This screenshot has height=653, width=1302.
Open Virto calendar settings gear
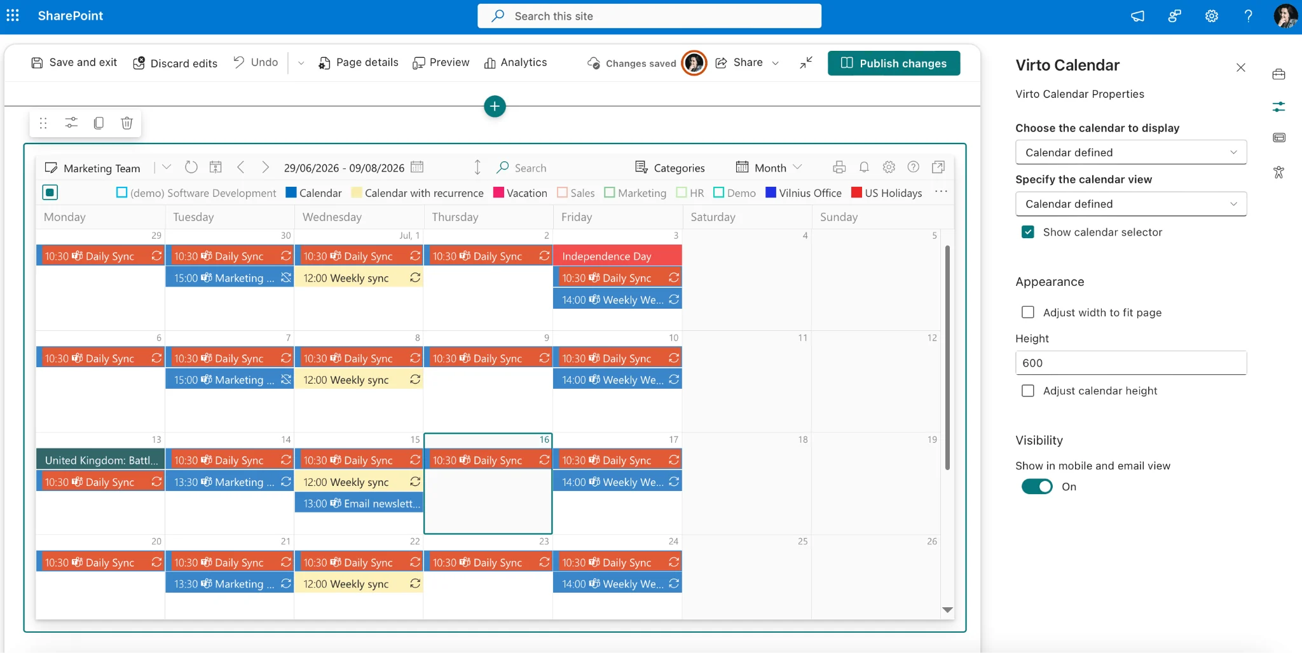click(889, 167)
